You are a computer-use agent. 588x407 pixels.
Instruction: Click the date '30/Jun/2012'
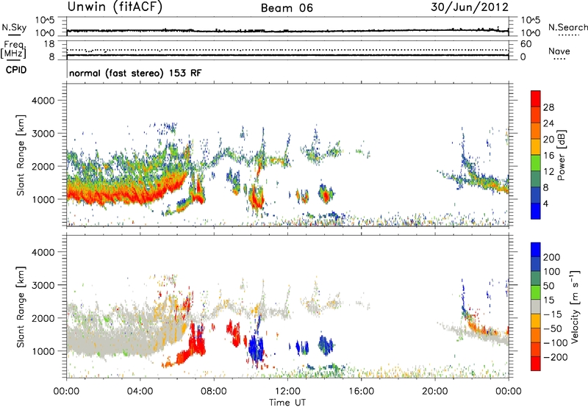coord(470,7)
